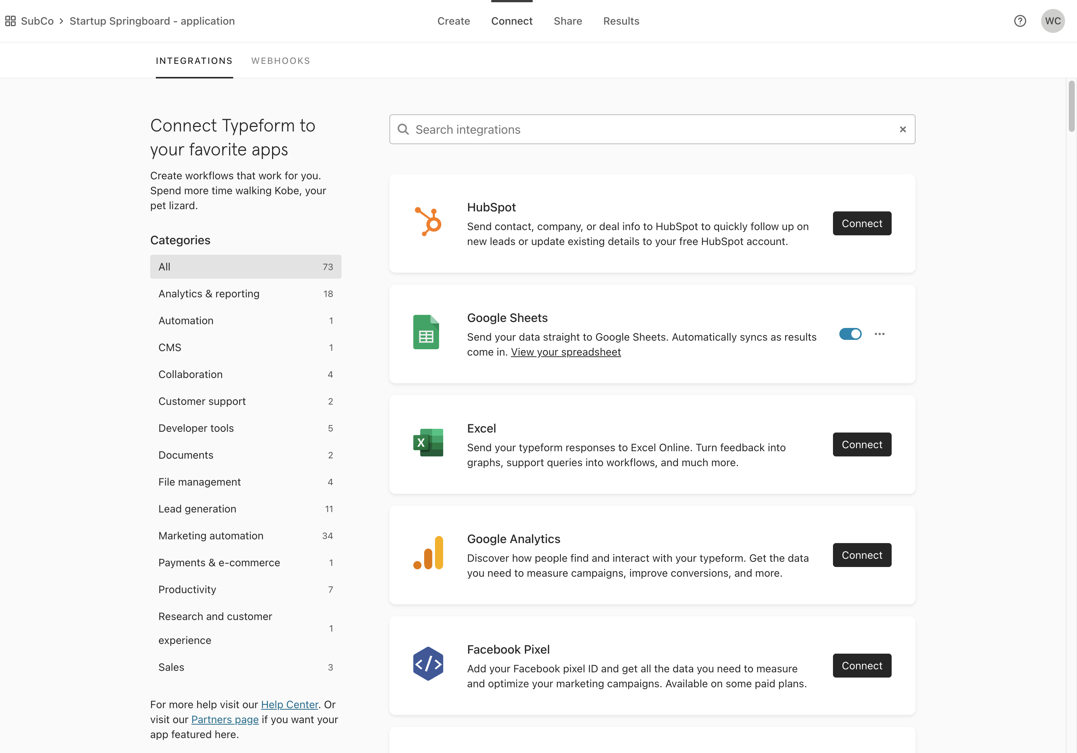
Task: Select the Connect tab
Action: point(512,21)
